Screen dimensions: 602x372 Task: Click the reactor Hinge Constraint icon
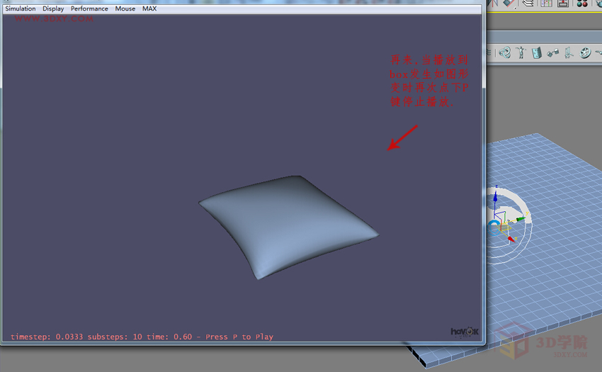(x=537, y=52)
